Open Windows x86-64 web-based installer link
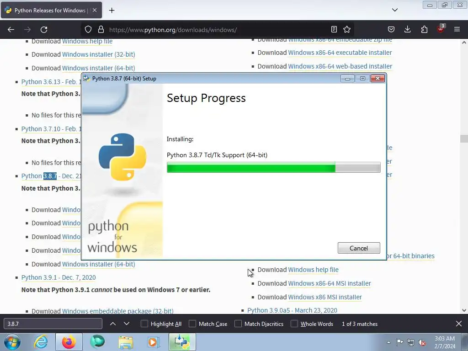Viewport: 468px width, 351px height. click(340, 66)
